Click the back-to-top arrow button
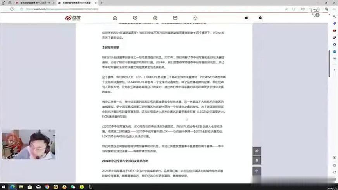 click(257, 171)
